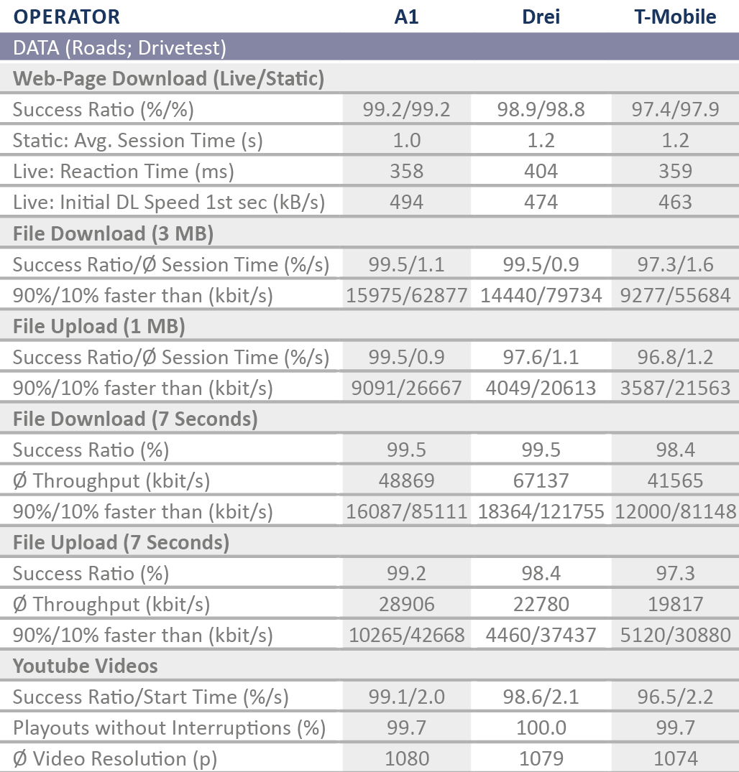This screenshot has height=772, width=739.
Task: Select the Drei value 98.9/98.8
Action: click(x=541, y=109)
